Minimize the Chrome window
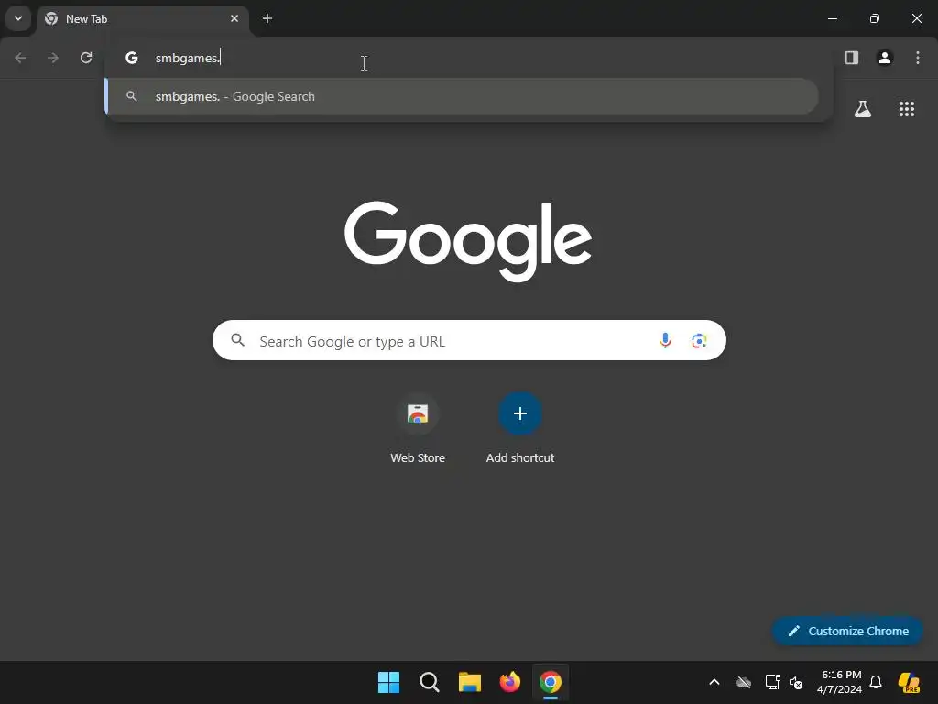The width and height of the screenshot is (938, 704). [832, 18]
